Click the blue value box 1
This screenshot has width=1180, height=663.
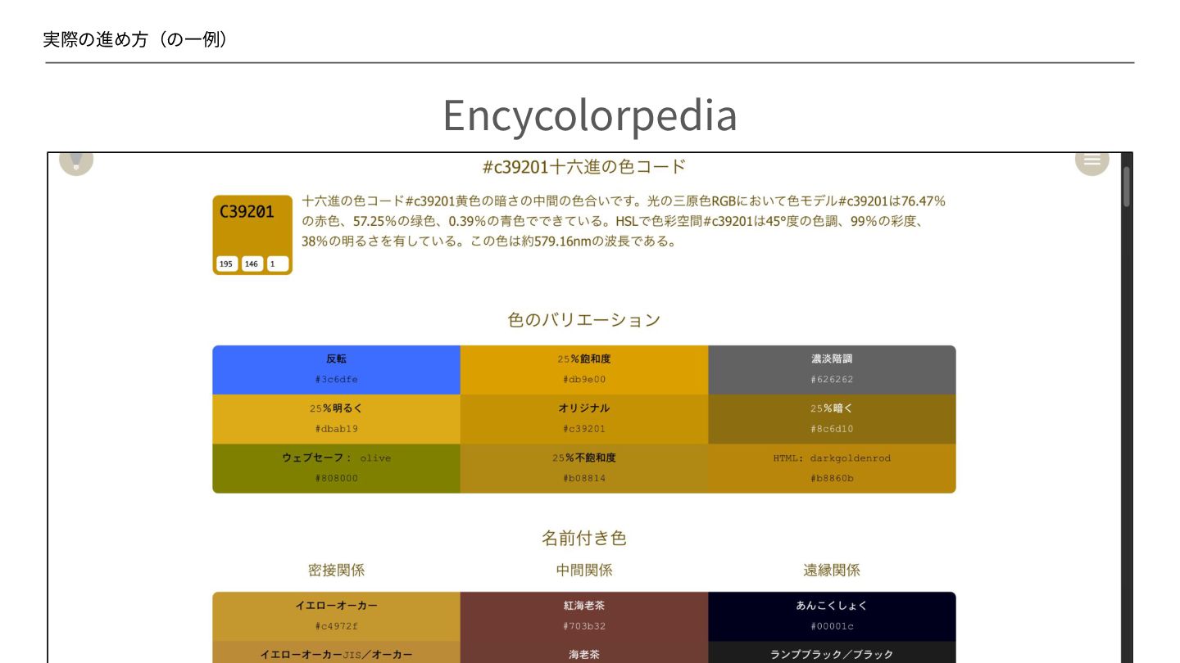pos(277,264)
